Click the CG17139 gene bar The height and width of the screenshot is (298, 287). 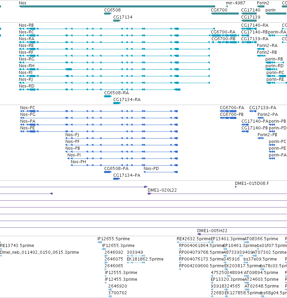click(249, 21)
